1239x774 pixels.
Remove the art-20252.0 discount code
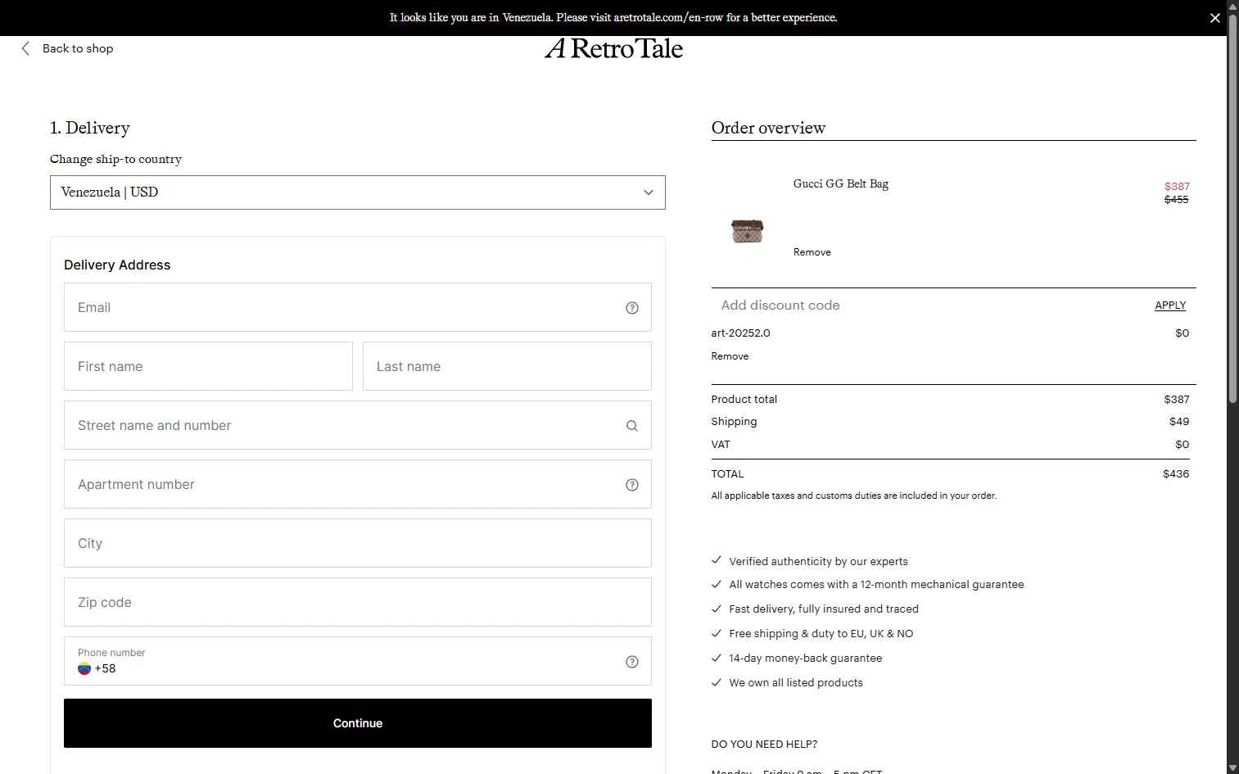coord(730,356)
